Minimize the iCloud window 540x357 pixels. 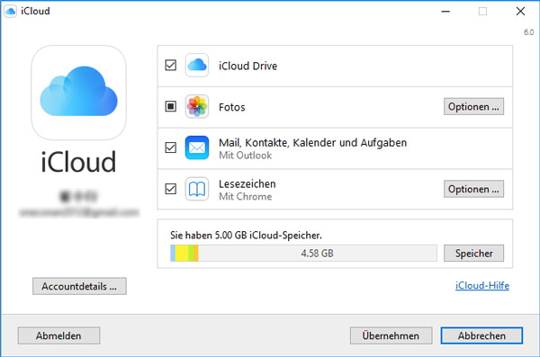[x=445, y=12]
